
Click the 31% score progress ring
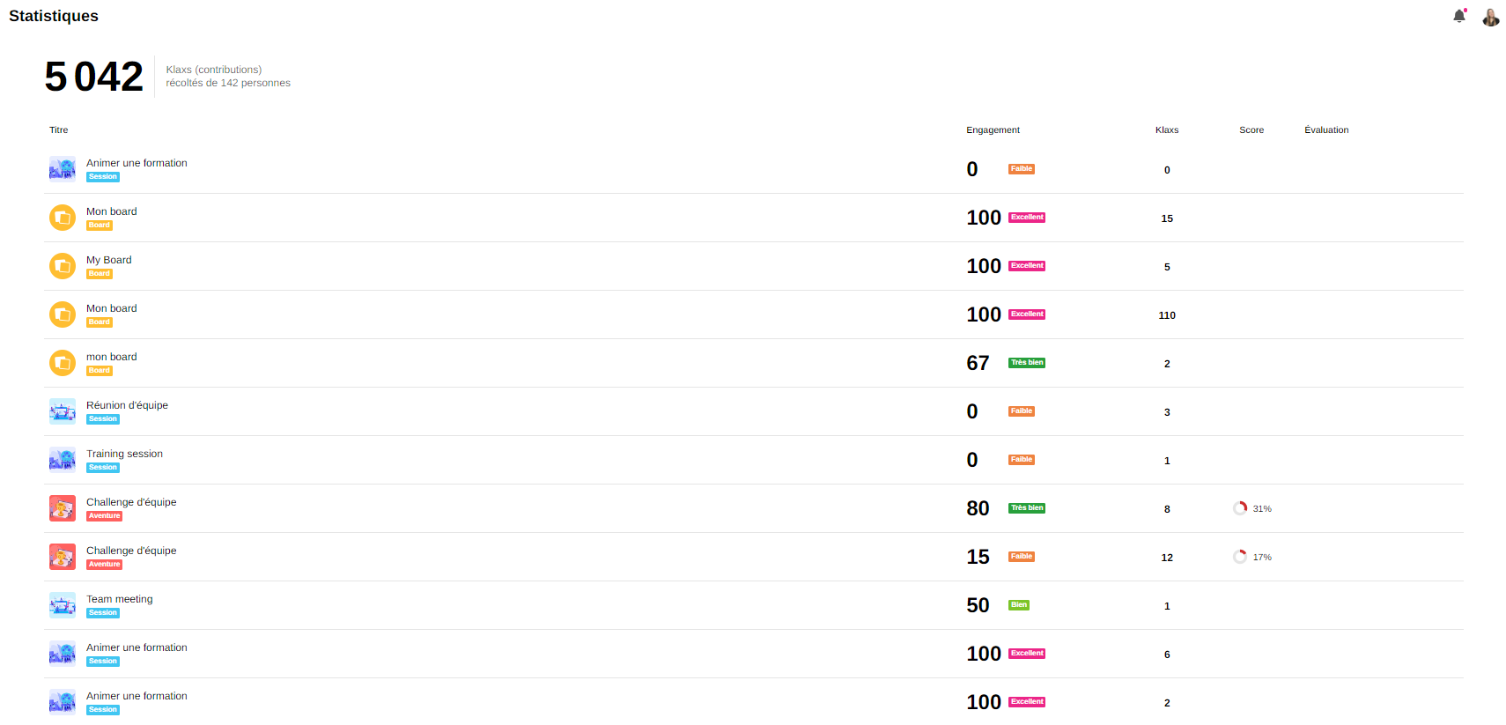(1240, 508)
